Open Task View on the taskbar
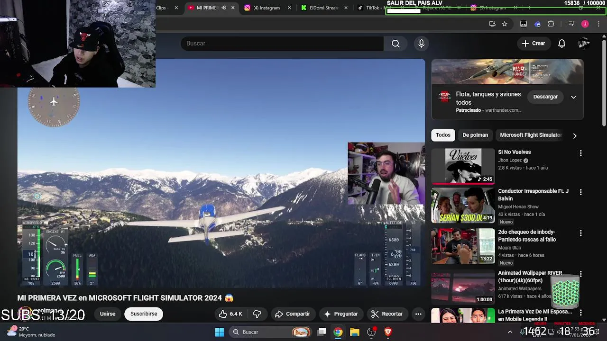Image resolution: width=607 pixels, height=341 pixels. [x=322, y=332]
